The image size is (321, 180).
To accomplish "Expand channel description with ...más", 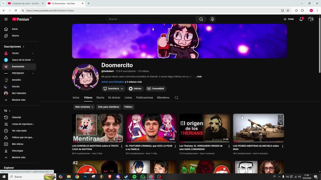I will coord(199,76).
